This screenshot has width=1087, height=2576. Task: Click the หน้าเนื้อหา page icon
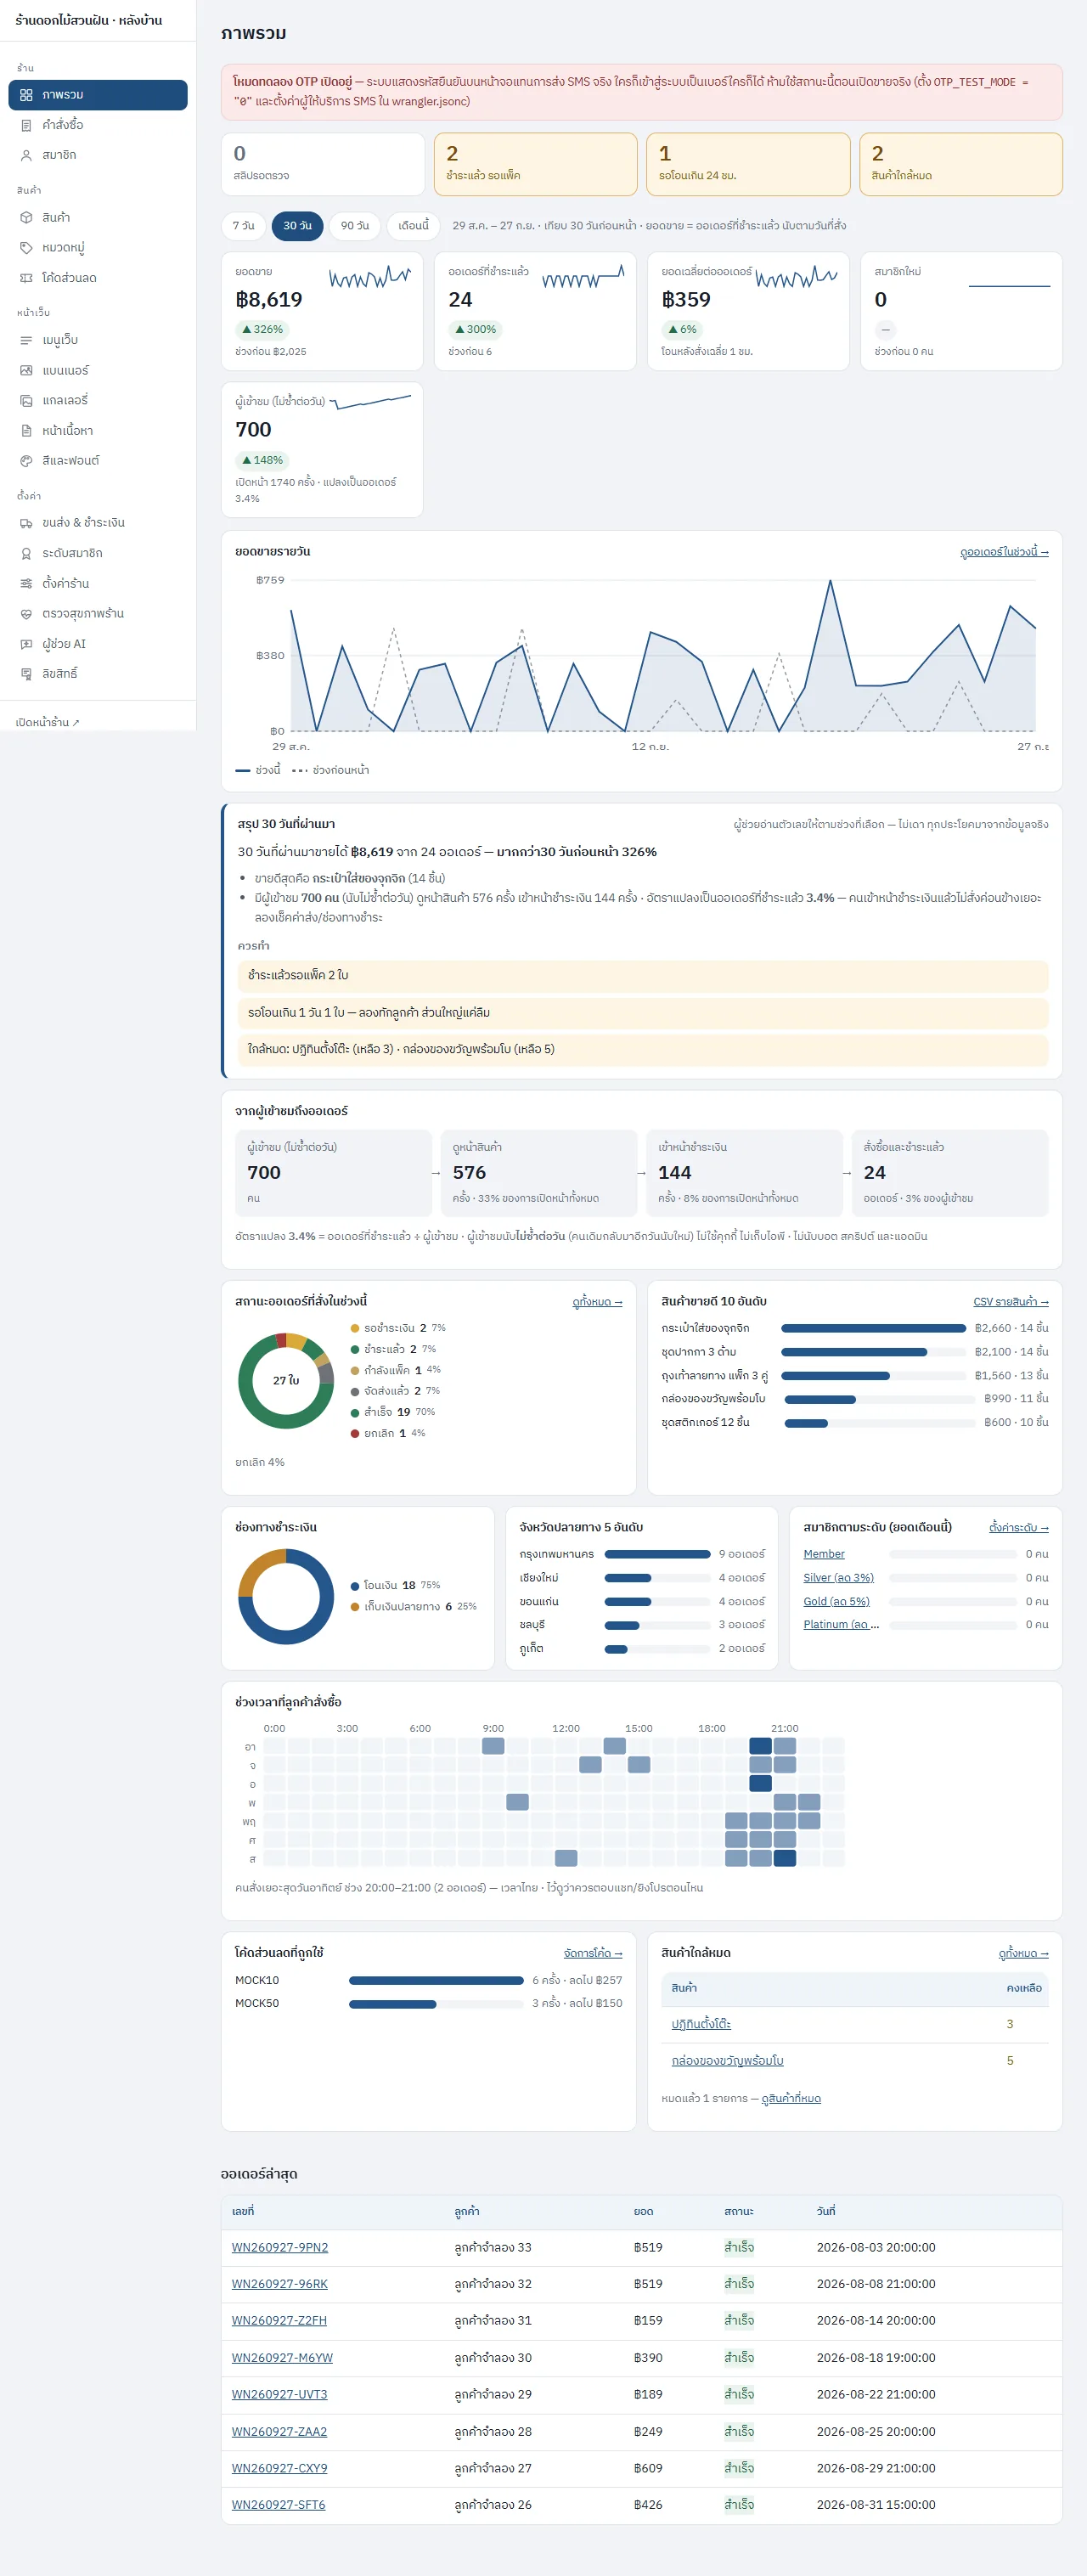(x=26, y=430)
